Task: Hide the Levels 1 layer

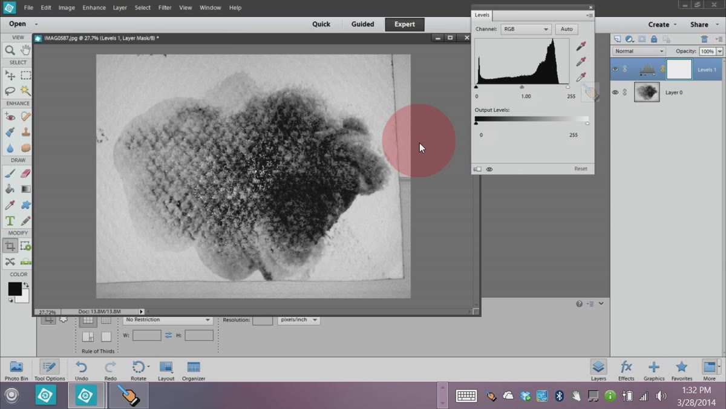Action: (615, 70)
